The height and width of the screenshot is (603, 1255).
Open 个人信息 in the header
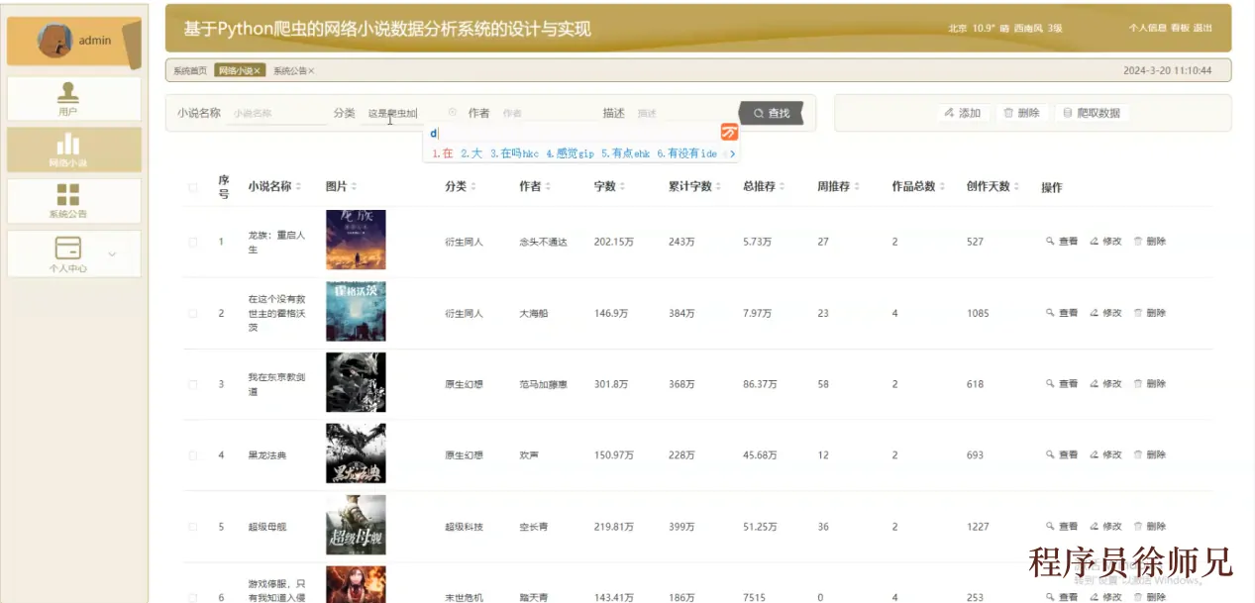(1147, 29)
